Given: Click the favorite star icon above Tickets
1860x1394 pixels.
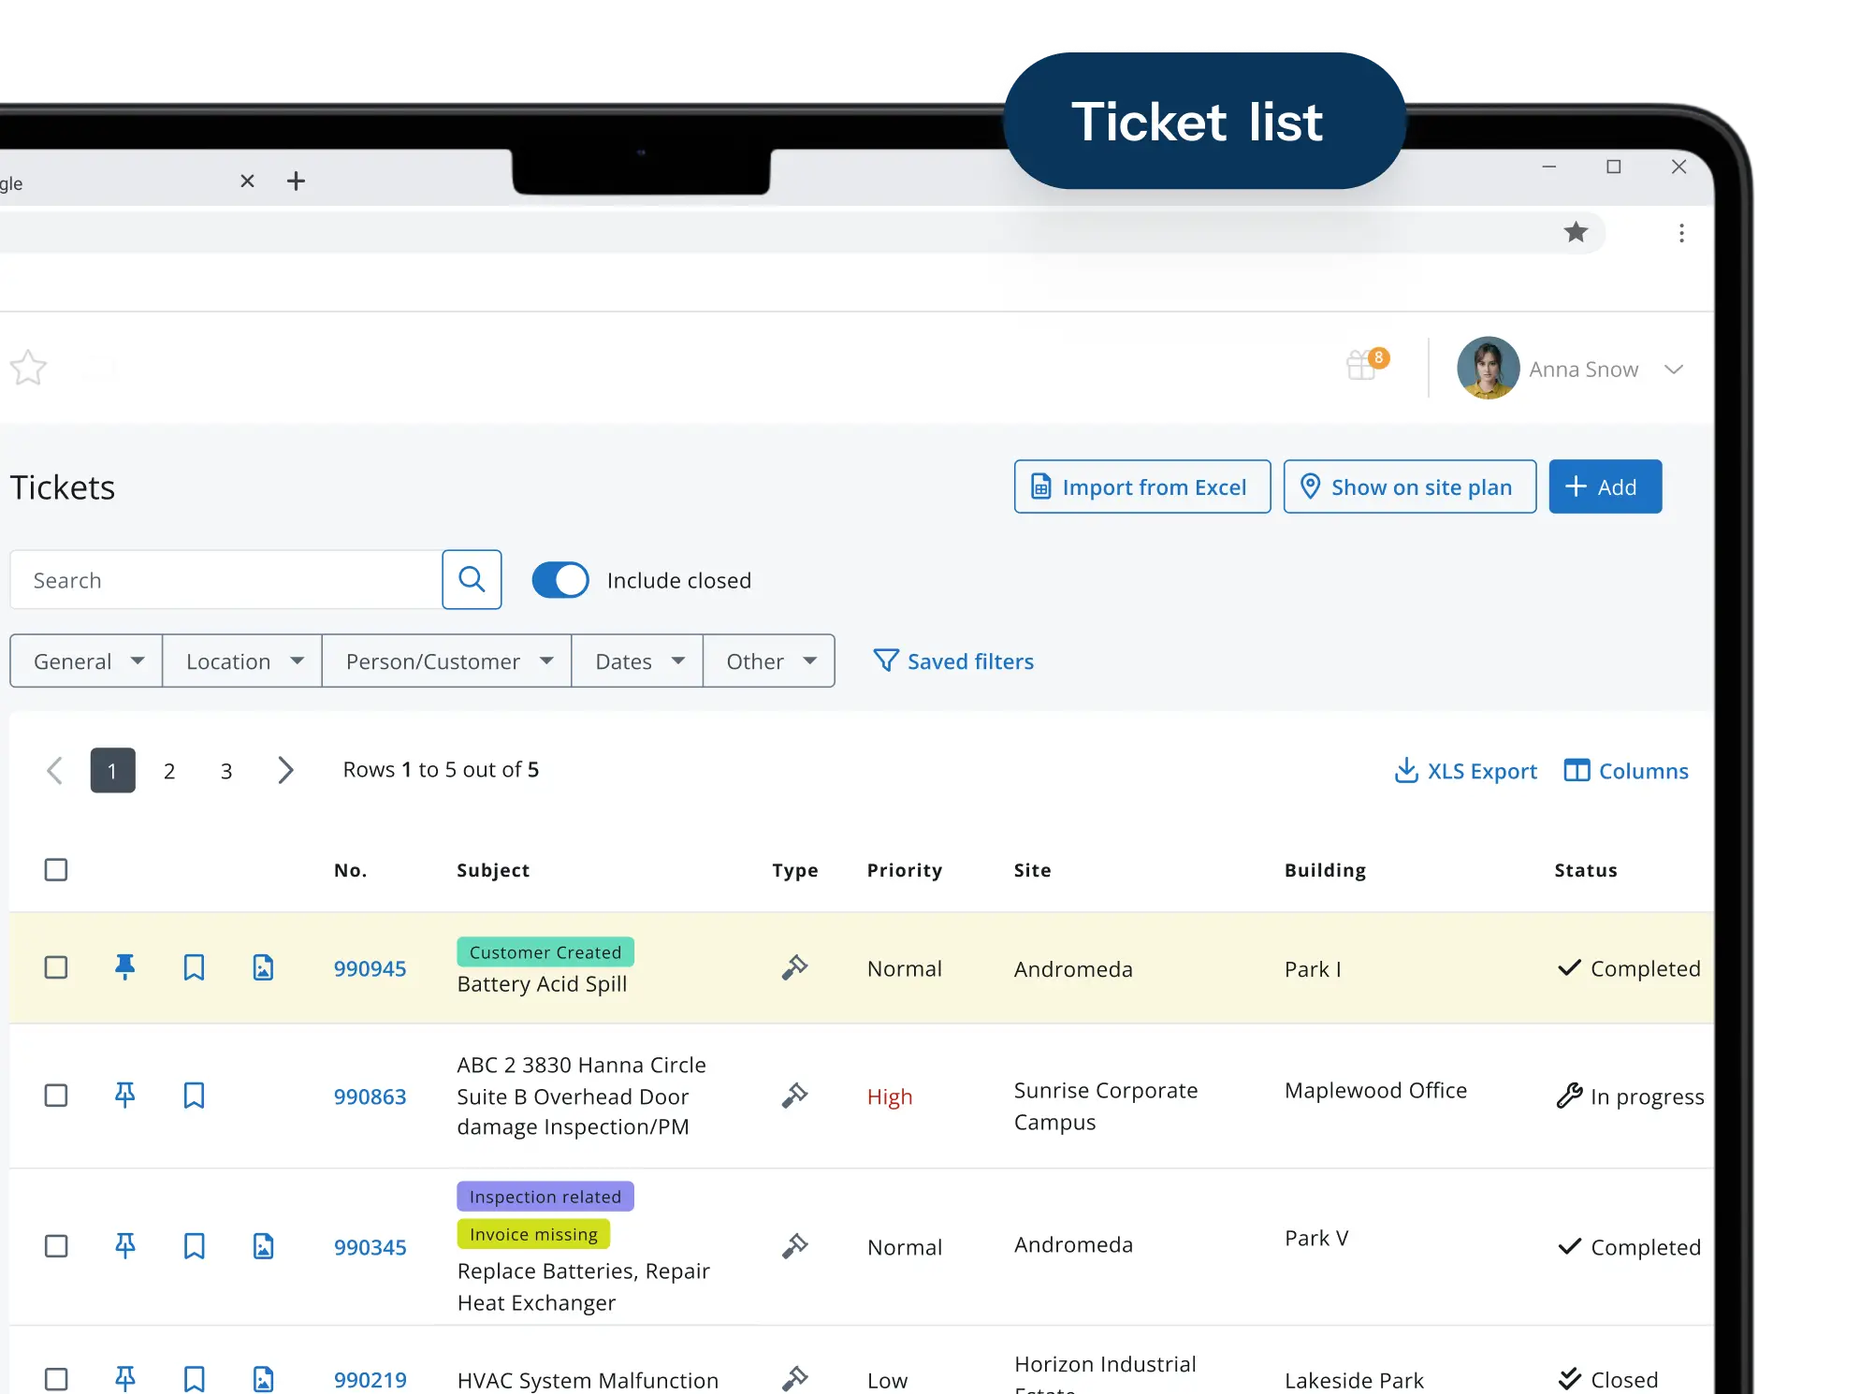Looking at the screenshot, I should 28,368.
